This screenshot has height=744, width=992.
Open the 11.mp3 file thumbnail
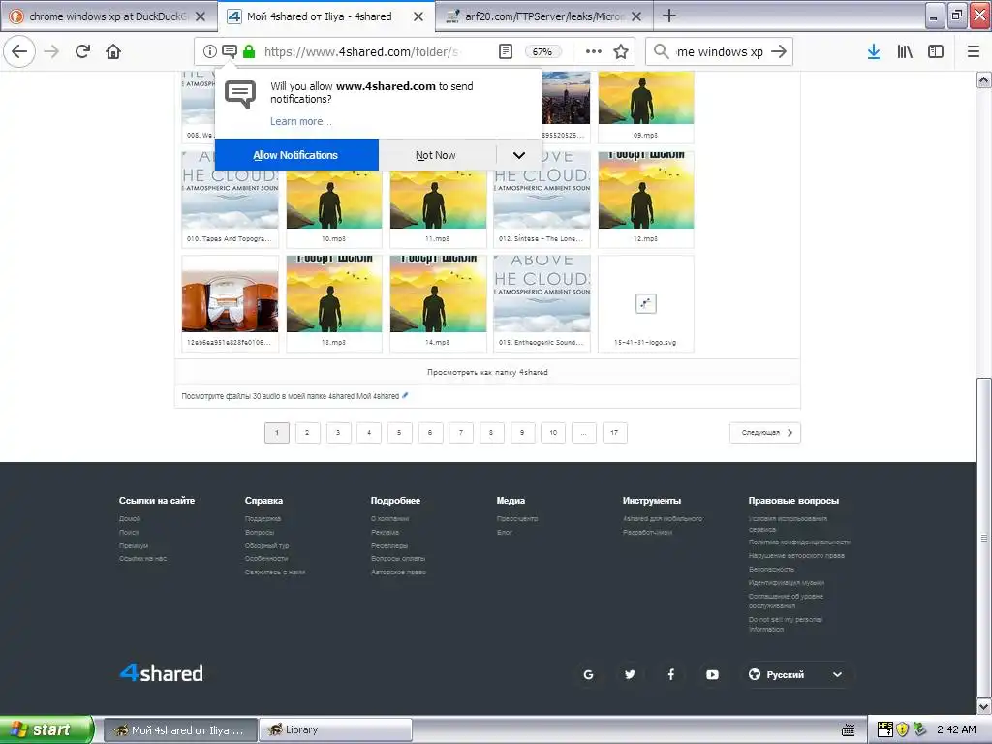[438, 200]
